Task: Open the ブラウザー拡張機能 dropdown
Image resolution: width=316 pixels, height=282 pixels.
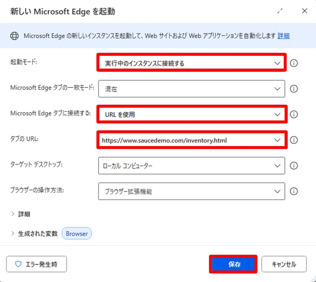Action: pos(192,191)
